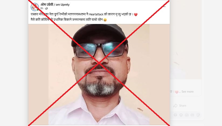Screen dimensions: 222x126
Task: Open the GIF picker icon
Action: (192, 115)
